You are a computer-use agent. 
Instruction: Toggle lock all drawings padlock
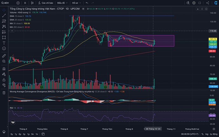pos(4,80)
